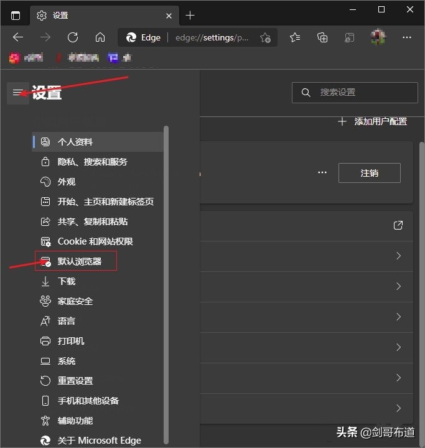Image resolution: width=425 pixels, height=448 pixels.
Task: Click the profile avatar in toolbar
Action: (378, 37)
